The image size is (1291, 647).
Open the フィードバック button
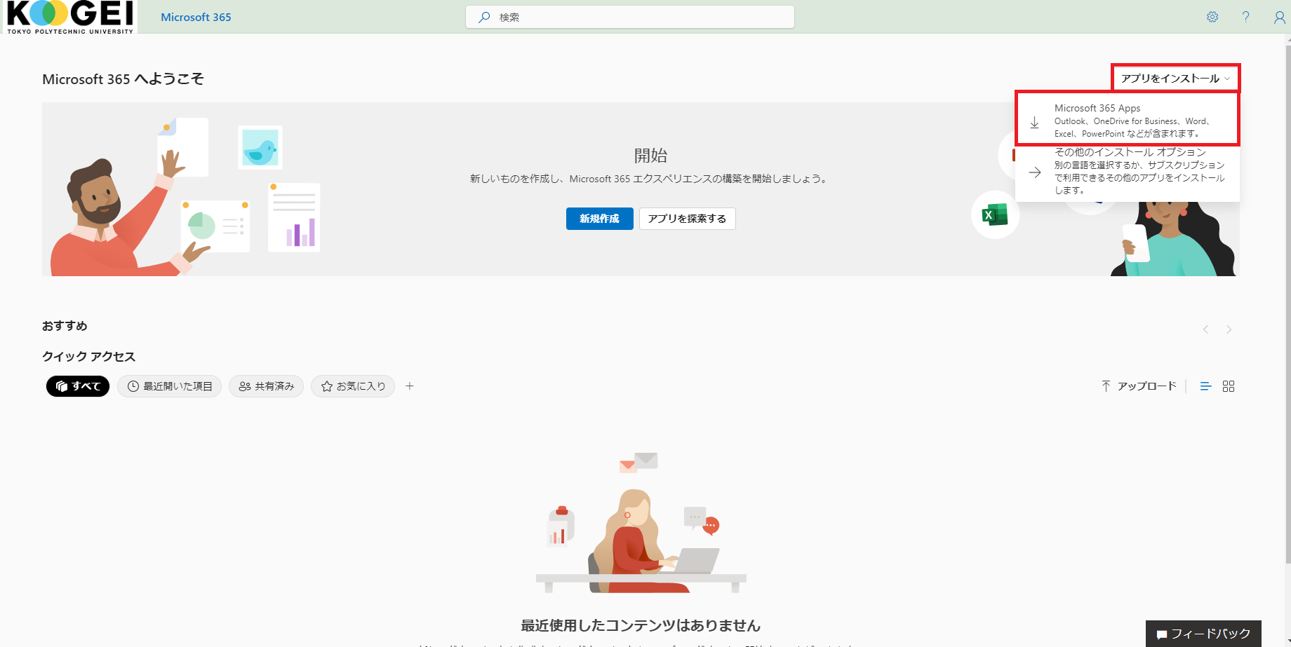(1203, 634)
